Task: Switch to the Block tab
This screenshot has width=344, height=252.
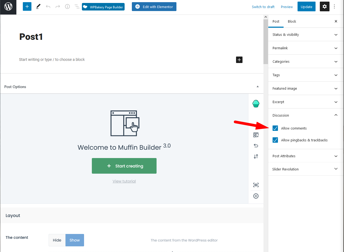Action: (x=292, y=21)
